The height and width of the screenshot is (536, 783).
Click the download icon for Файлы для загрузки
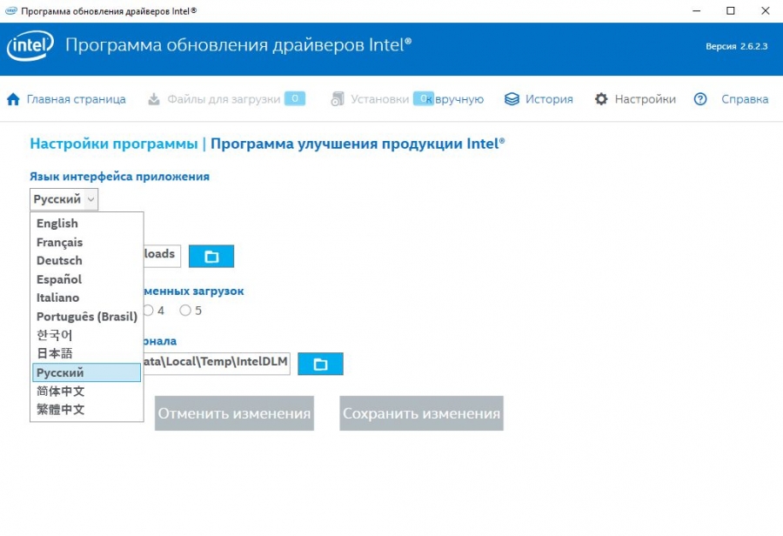[x=154, y=99]
